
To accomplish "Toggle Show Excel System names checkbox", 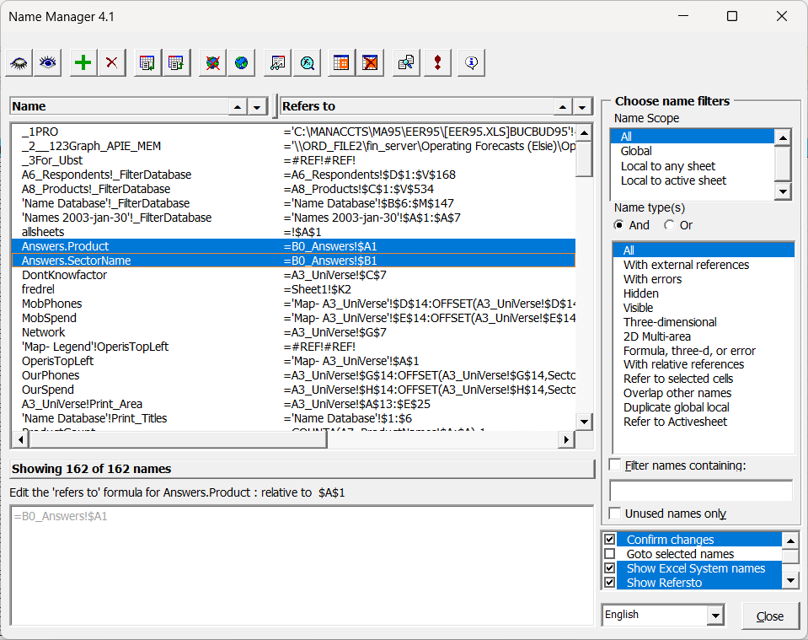I will [x=610, y=568].
